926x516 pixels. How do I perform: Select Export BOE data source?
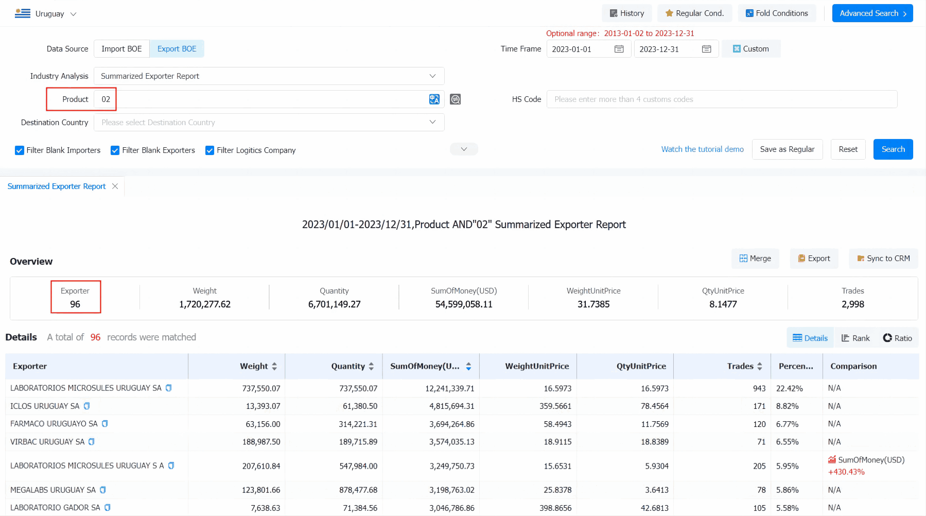pos(177,49)
